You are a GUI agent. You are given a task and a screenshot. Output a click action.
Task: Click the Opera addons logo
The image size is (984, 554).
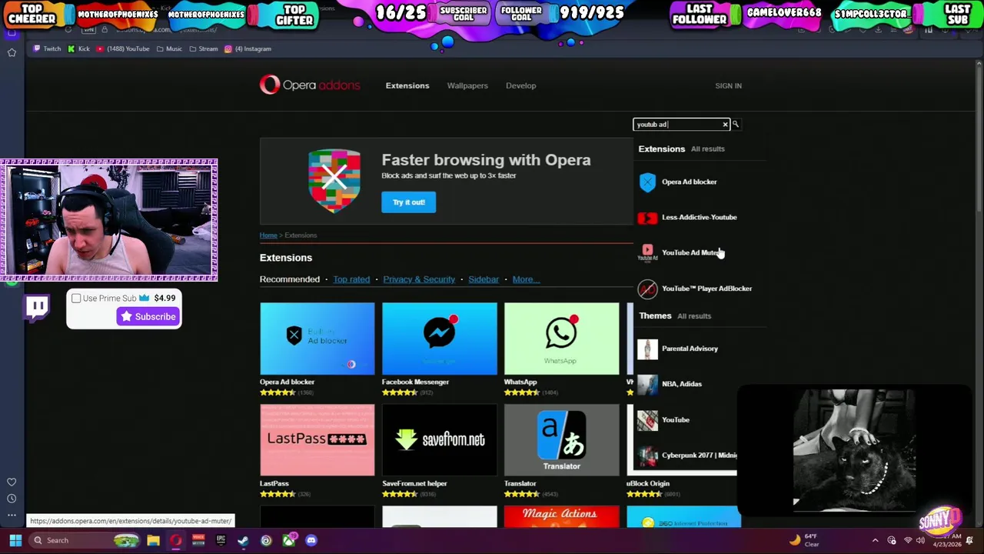310,85
